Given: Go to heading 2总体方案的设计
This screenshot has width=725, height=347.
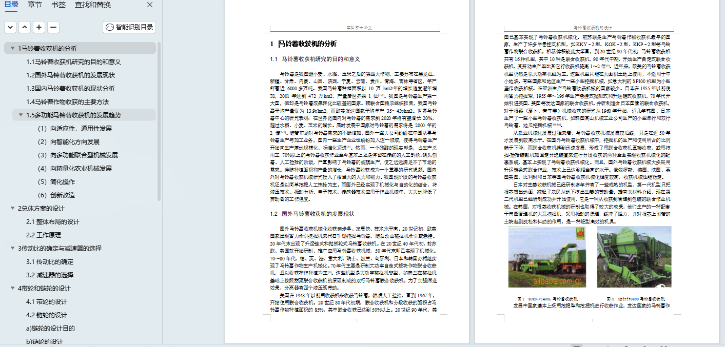Looking at the screenshot, I should point(41,209).
